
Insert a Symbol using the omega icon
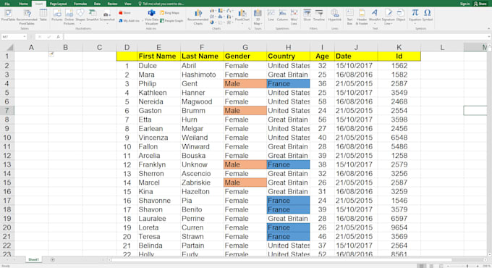pyautogui.click(x=428, y=15)
